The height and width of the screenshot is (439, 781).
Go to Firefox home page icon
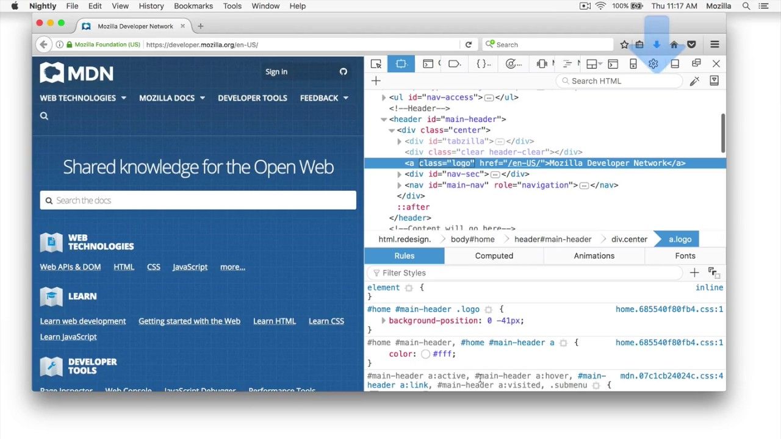pyautogui.click(x=674, y=45)
